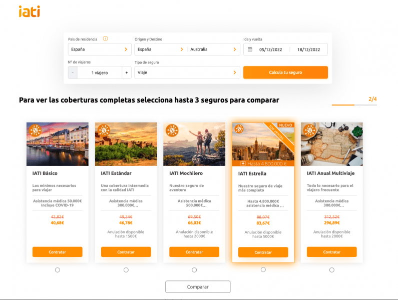Click the IATI Básico title
398x300 pixels.
pyautogui.click(x=45, y=173)
